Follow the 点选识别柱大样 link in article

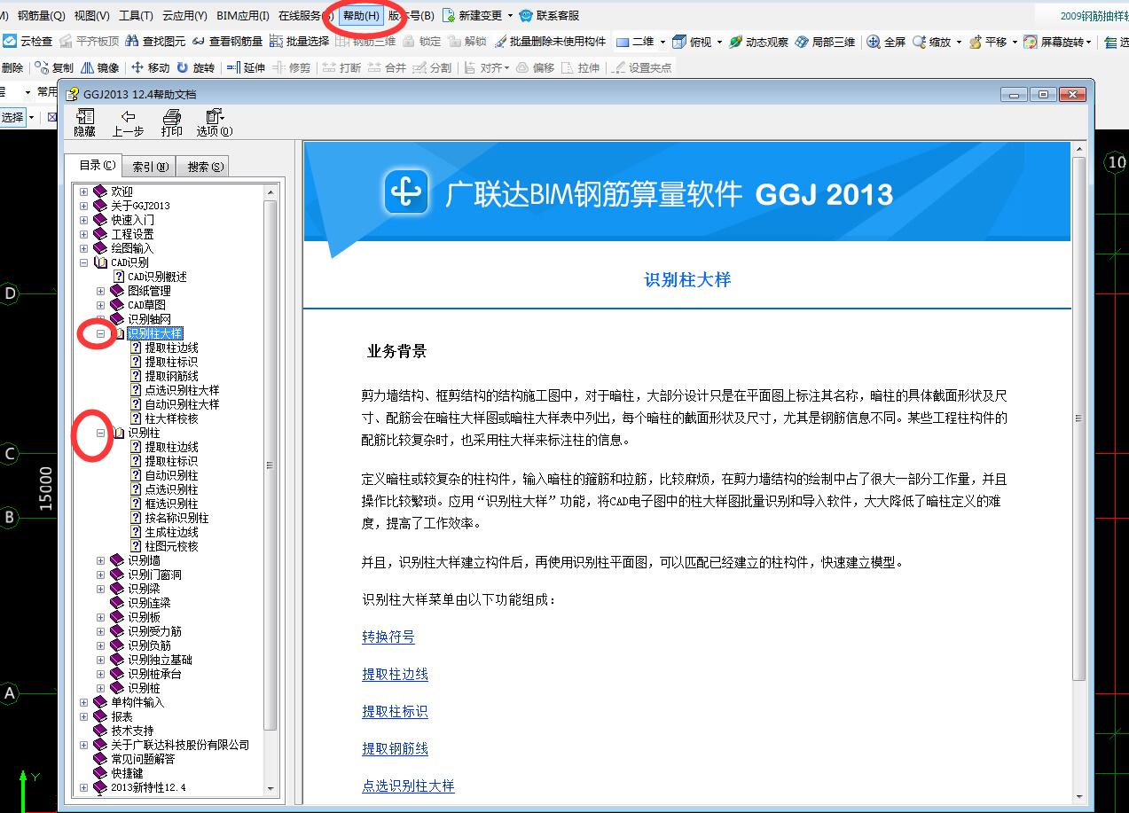(408, 786)
